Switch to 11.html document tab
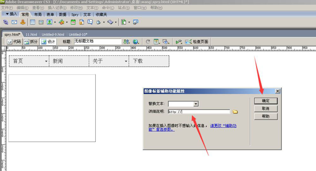The image size is (316, 171). coord(31,34)
